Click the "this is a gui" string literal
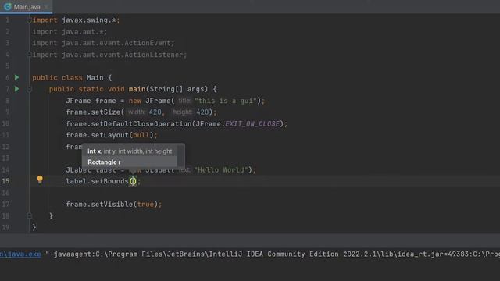 (x=226, y=101)
